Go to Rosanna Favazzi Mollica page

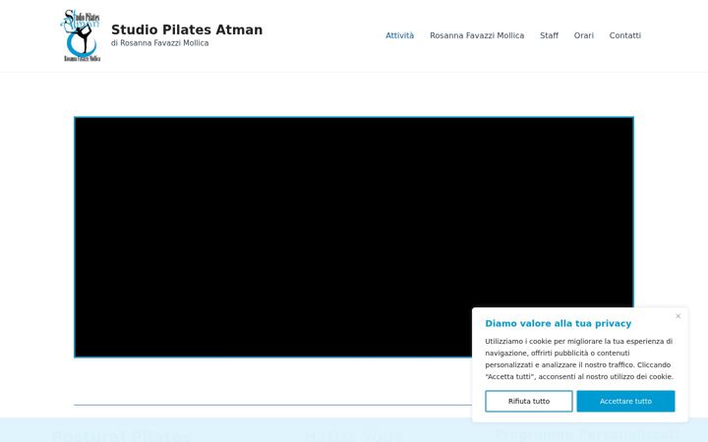[x=477, y=35]
